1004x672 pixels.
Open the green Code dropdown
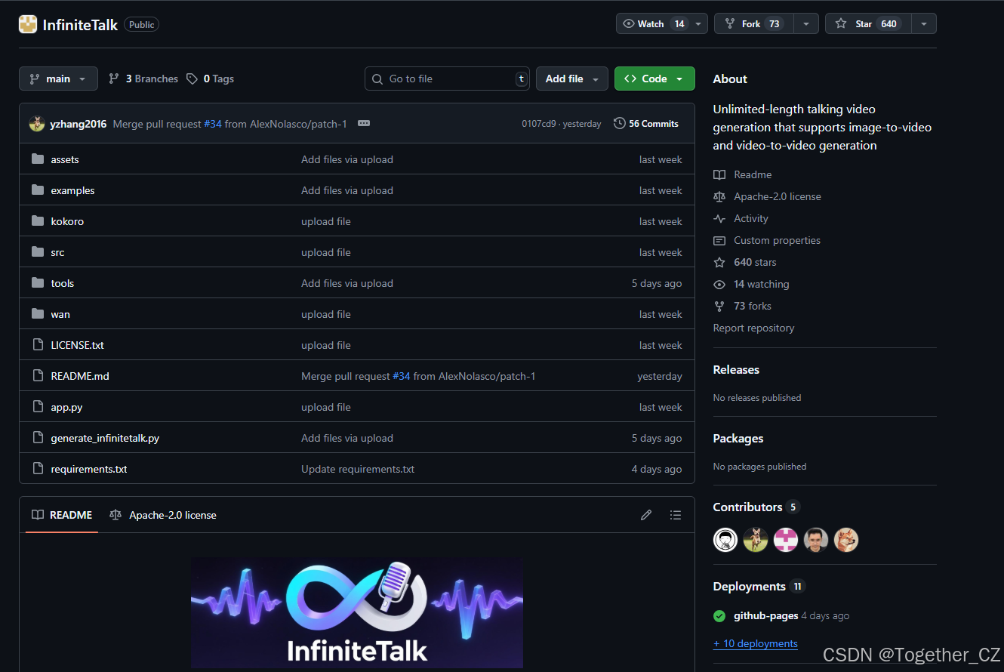point(654,79)
